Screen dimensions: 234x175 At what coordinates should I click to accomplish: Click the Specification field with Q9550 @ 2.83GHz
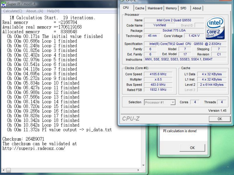coord(185,44)
